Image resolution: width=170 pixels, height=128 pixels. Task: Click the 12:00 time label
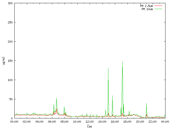90,122
